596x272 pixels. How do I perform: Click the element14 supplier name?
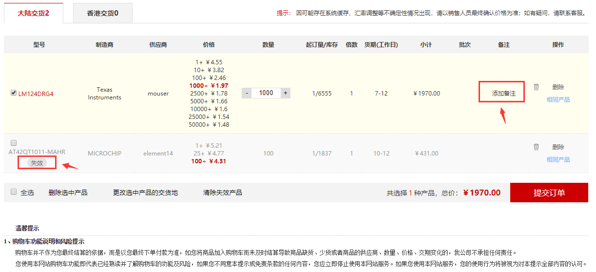click(158, 154)
